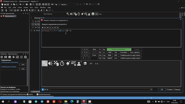185x104 pixels.
Task: Click Нов. button under global strings
Action: pyautogui.click(x=23, y=69)
